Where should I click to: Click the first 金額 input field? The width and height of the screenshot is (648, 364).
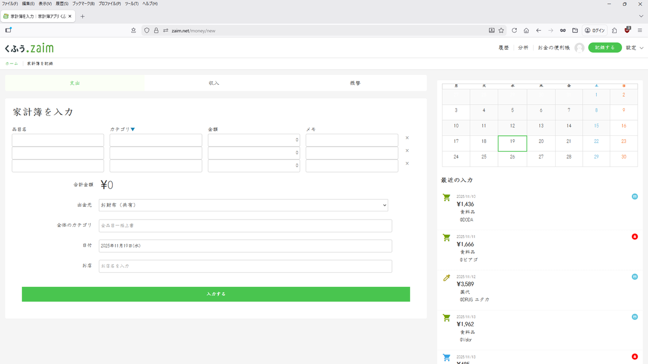click(254, 140)
